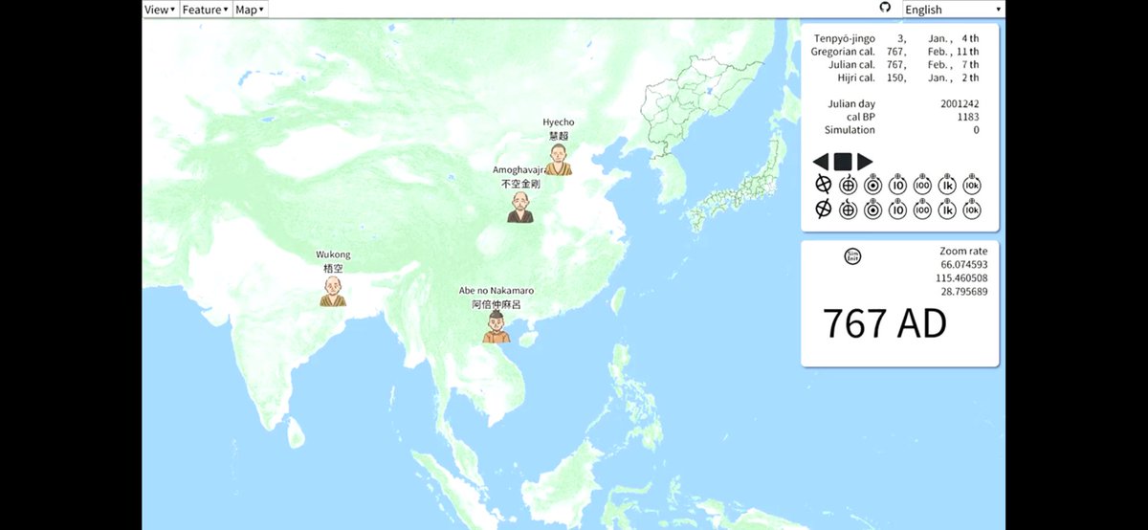Image resolution: width=1148 pixels, height=530 pixels.
Task: Click the lower-row crossed-circle step icon
Action: pyautogui.click(x=848, y=209)
